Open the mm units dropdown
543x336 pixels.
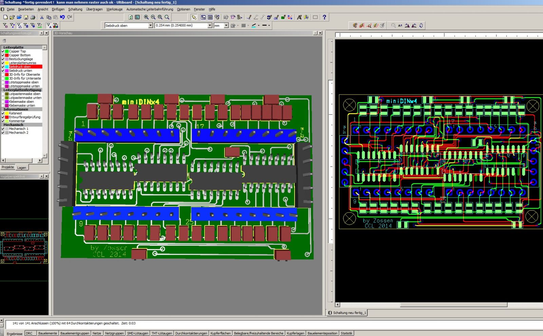pos(226,26)
